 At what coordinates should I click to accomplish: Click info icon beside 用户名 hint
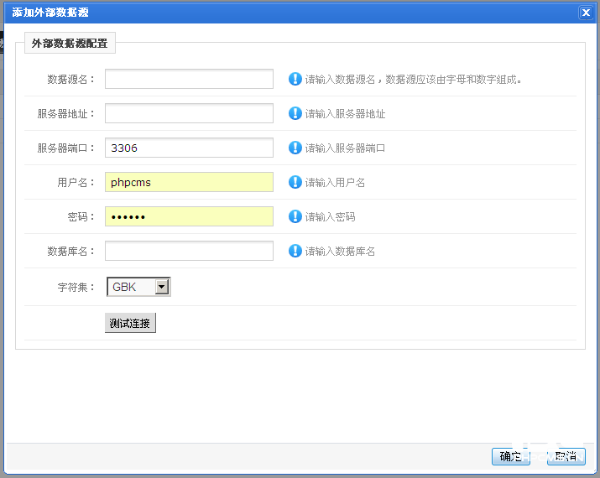pyautogui.click(x=295, y=182)
